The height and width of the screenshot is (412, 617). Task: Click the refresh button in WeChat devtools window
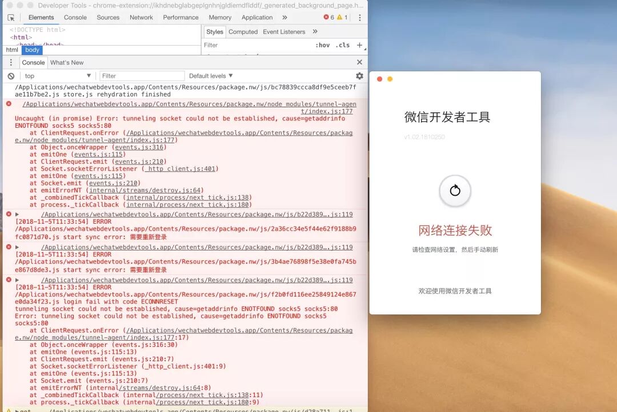455,191
